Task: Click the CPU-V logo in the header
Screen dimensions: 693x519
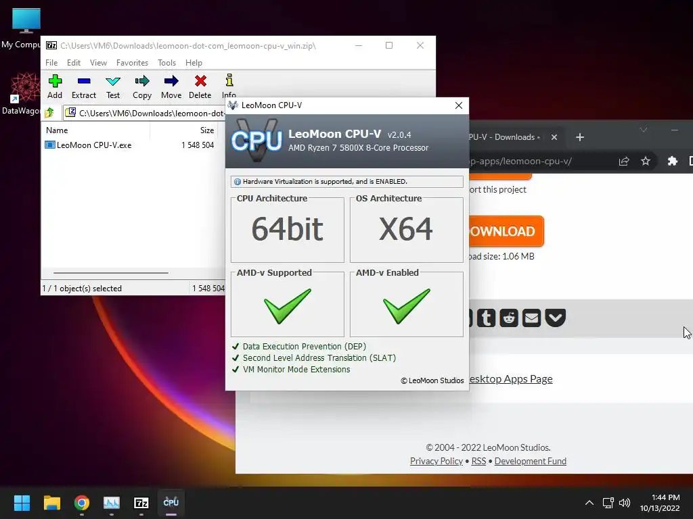Action: 256,141
